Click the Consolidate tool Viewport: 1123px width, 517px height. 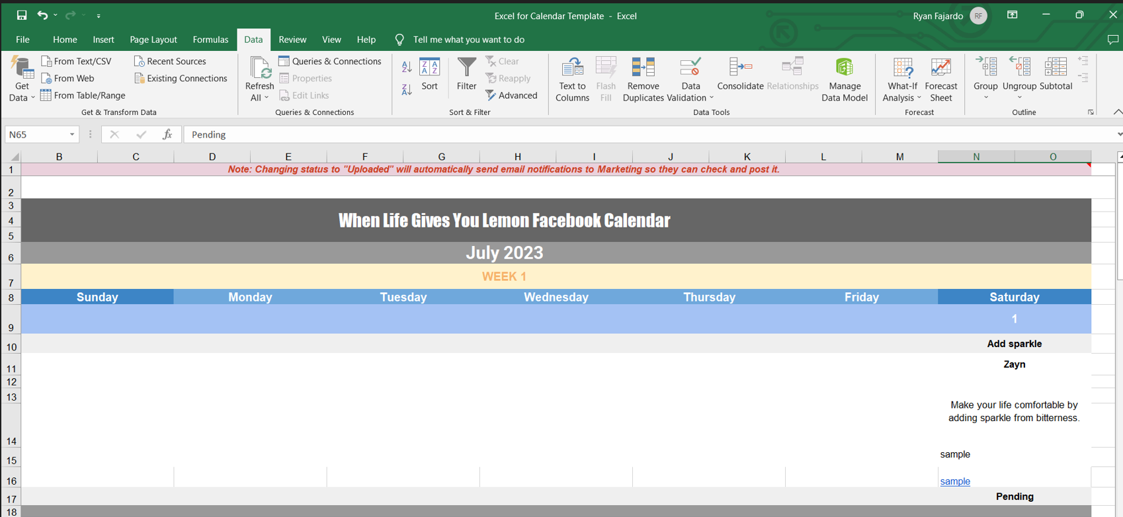click(x=740, y=74)
